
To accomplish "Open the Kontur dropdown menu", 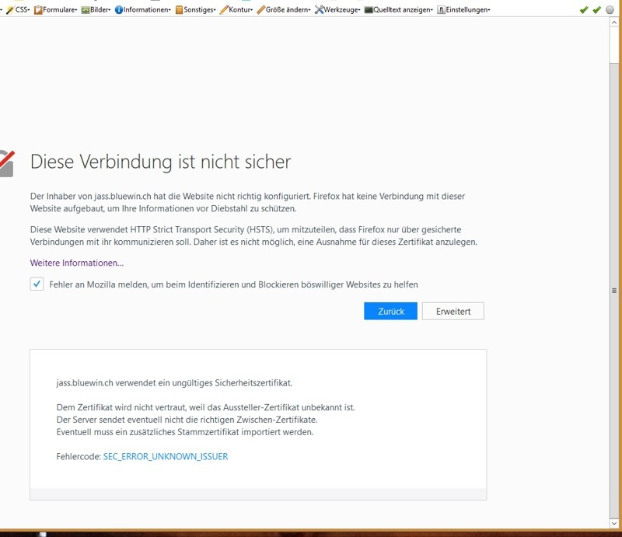I will coord(239,9).
